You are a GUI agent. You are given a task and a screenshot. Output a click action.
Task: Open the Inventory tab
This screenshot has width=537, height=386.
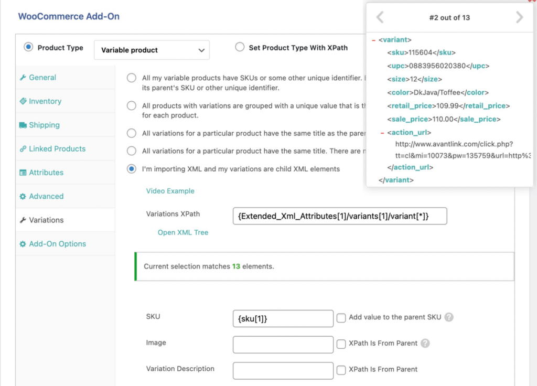[66, 101]
